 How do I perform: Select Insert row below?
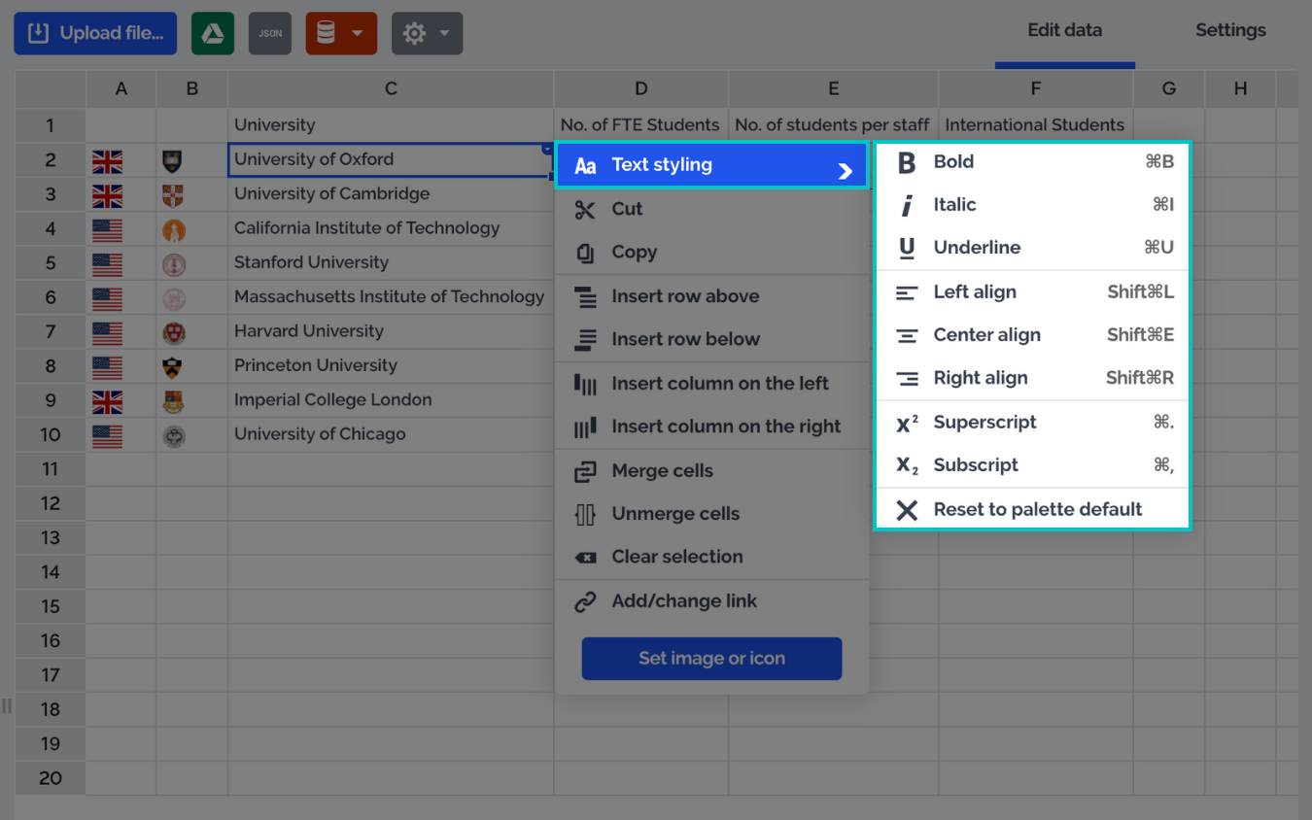coord(685,339)
